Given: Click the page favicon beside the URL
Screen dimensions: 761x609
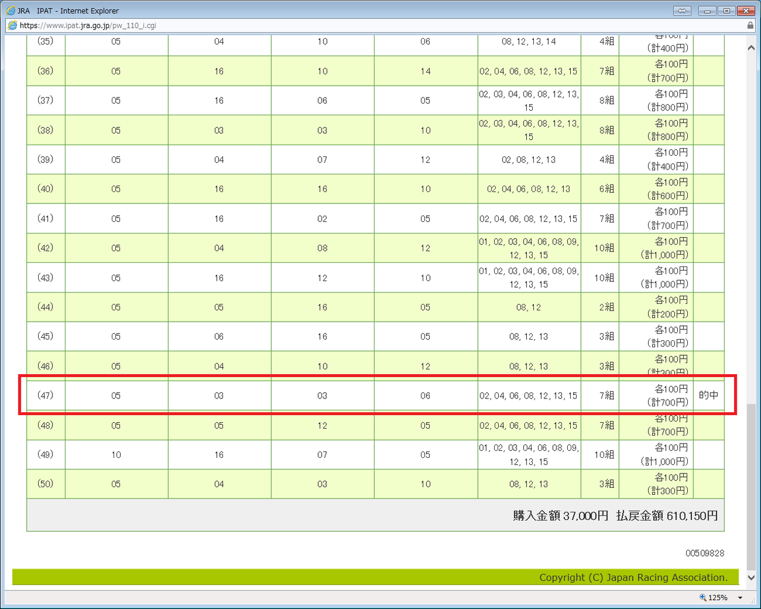Looking at the screenshot, I should [x=12, y=26].
